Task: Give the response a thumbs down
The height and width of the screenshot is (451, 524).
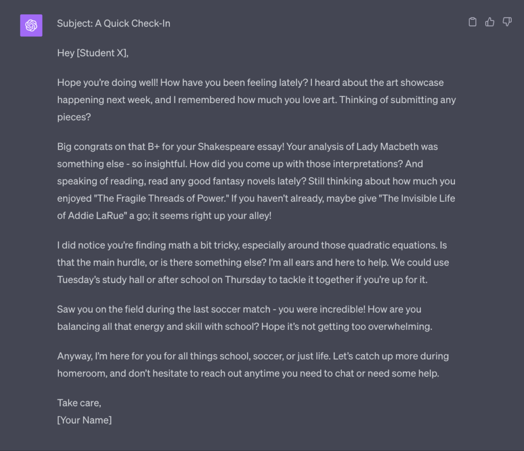Action: click(x=507, y=22)
